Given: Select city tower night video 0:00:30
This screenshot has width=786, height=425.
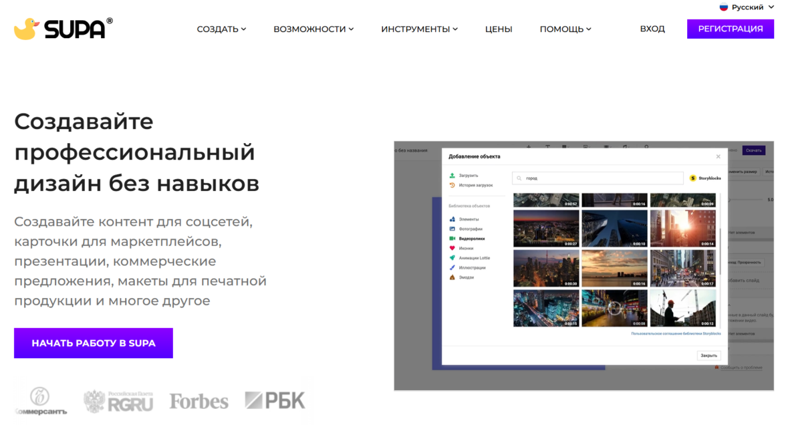Looking at the screenshot, I should pos(546,268).
